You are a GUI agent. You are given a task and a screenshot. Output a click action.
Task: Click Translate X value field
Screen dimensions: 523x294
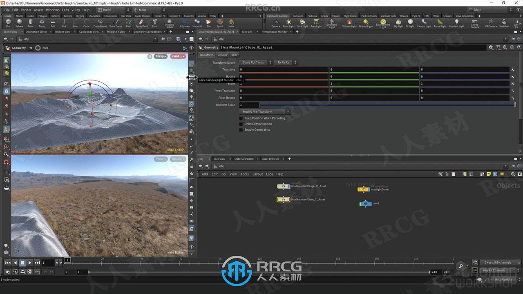(284, 69)
